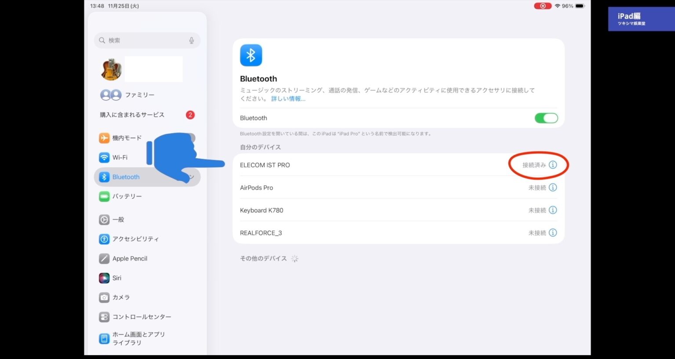
Task: Show REALFORCE_3 device info
Action: (553, 233)
